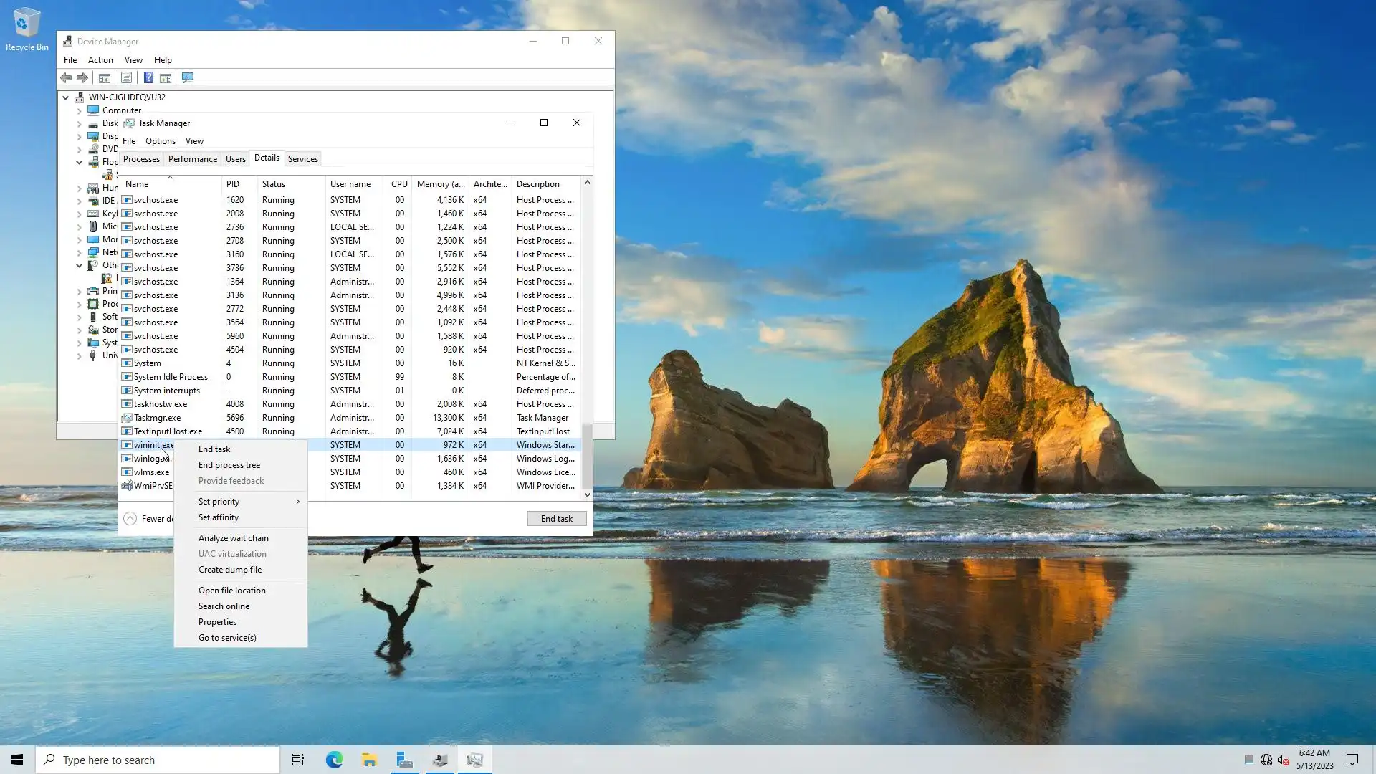
Task: Collapse the WIN-CJGHDEQVU32 root node
Action: pos(65,97)
